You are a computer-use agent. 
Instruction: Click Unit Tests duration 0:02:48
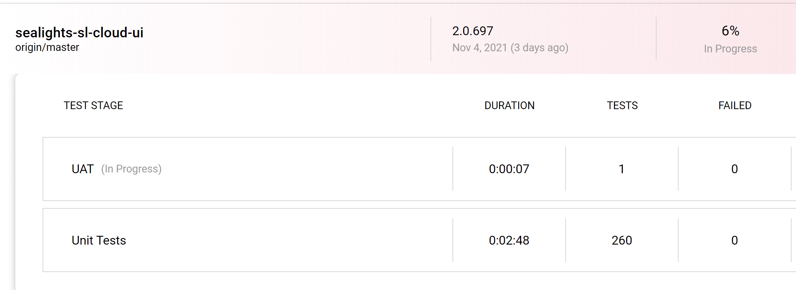tap(509, 241)
